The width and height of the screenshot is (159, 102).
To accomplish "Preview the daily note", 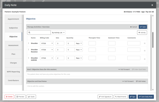I will (20, 97).
